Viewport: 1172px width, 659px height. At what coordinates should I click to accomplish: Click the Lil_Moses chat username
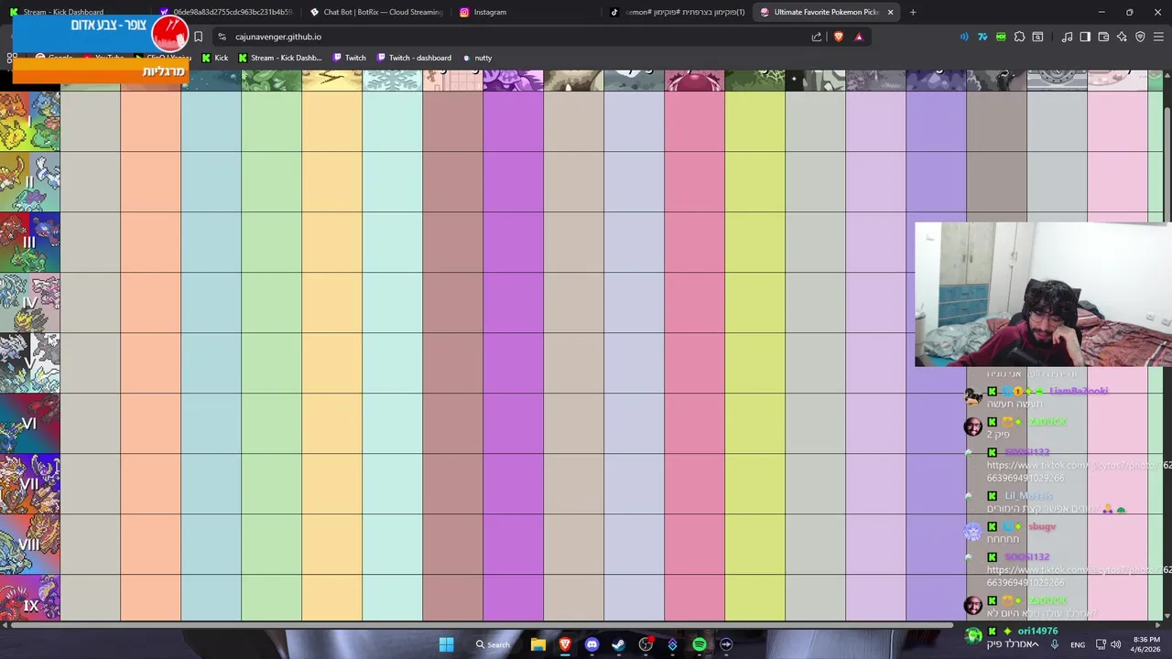click(x=1028, y=496)
